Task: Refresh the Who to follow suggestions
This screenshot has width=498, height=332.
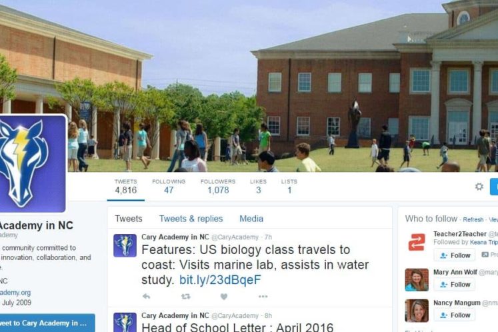Action: point(473,219)
